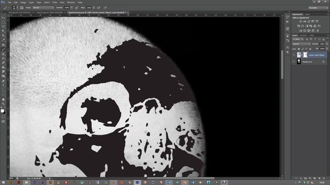Toggle lock position
Image resolution: width=330 pixels, height=185 pixels.
(306, 49)
